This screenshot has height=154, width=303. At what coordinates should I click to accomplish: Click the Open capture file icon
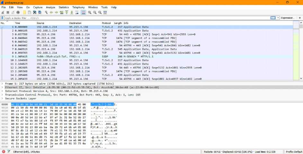coord(24,13)
